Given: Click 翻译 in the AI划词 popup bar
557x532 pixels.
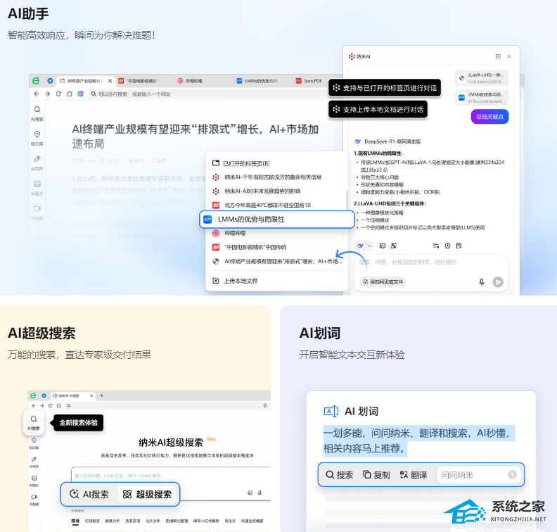Looking at the screenshot, I should click(414, 475).
